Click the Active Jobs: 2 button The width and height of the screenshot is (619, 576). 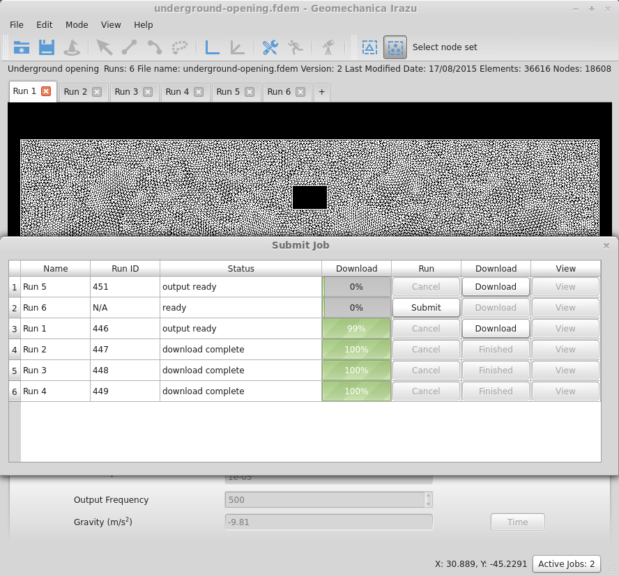click(x=566, y=563)
